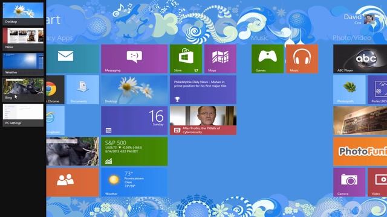Open the Music headphones tile
387x217 pixels.
302,58
